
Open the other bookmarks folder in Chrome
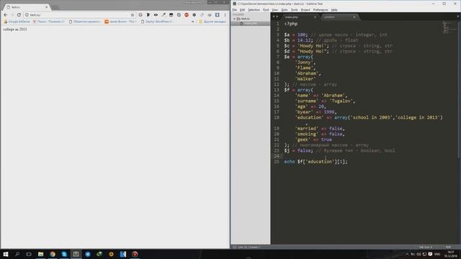tap(212, 22)
